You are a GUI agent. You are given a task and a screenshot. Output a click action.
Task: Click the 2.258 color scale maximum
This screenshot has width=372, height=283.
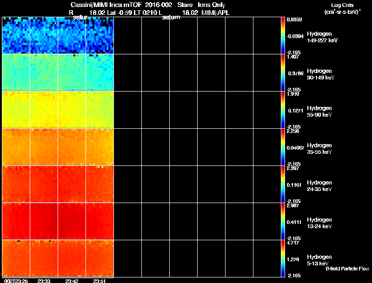tap(293, 131)
